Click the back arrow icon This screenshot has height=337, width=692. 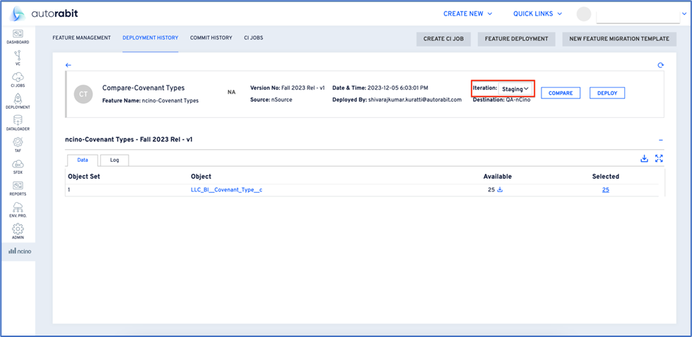69,65
